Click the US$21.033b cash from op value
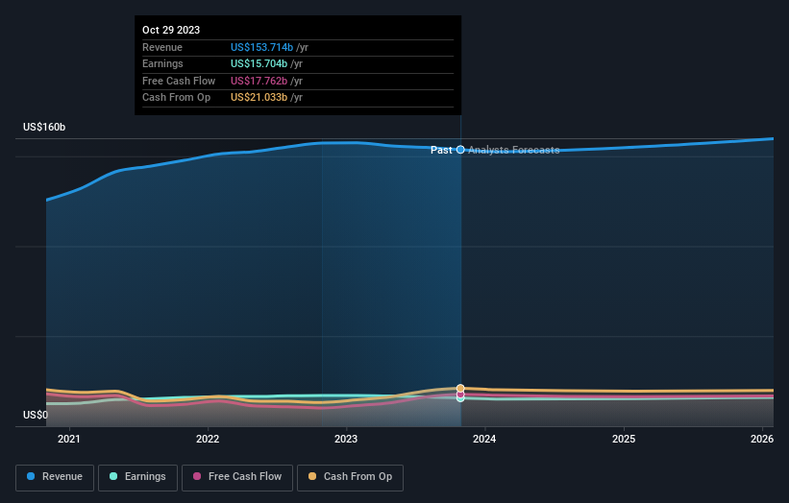This screenshot has width=789, height=503. [259, 98]
